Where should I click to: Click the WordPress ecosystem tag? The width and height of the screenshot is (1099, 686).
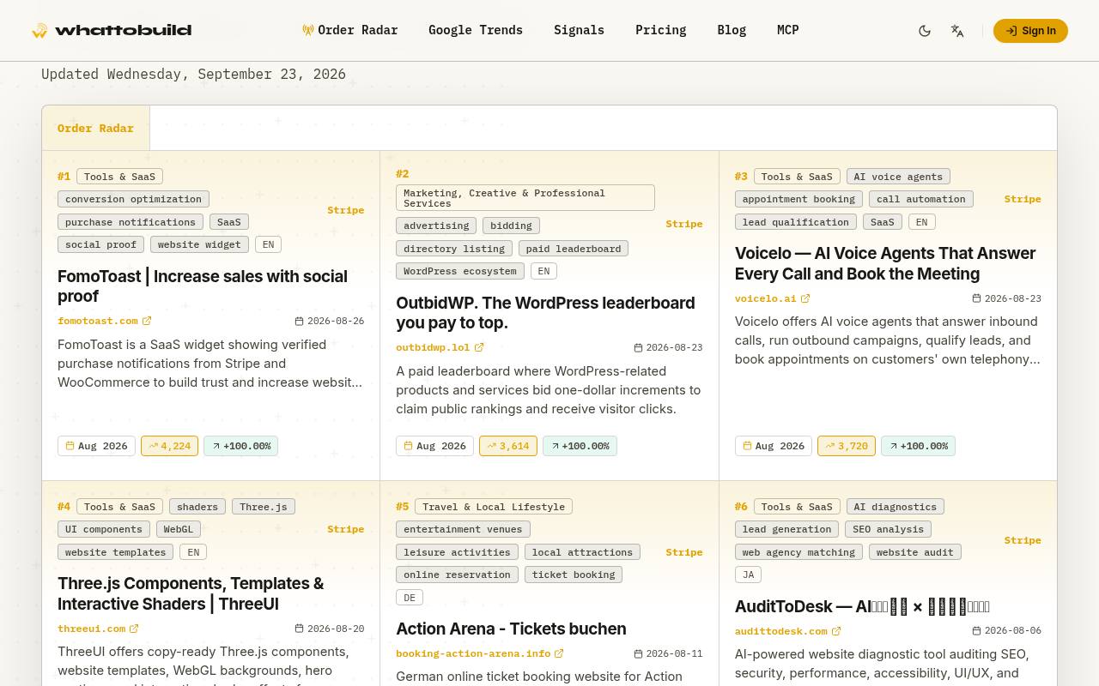[x=460, y=271]
